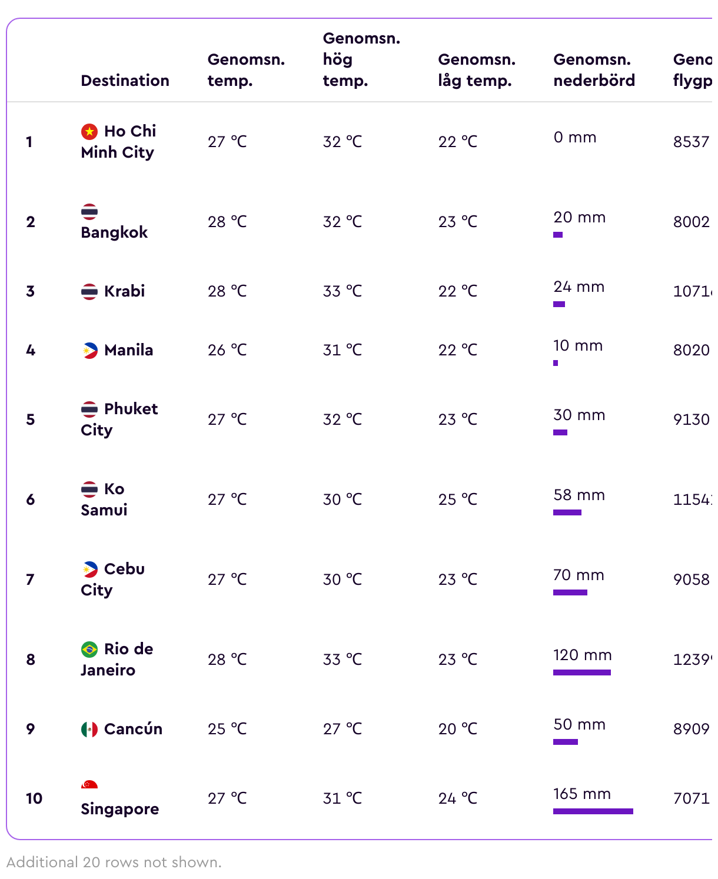The height and width of the screenshot is (879, 718).
Task: Click the Thai flag next to Krabi
Action: [89, 291]
